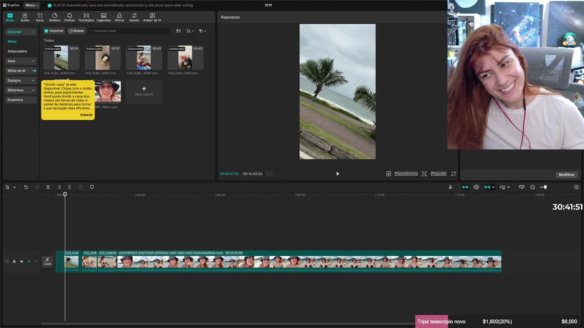Enter fullscreen preview
The height and width of the screenshot is (328, 584).
coord(454,174)
